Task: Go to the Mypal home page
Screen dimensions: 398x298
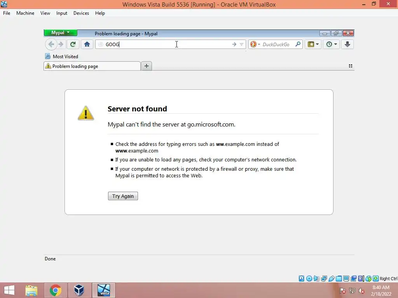Action: pyautogui.click(x=87, y=44)
